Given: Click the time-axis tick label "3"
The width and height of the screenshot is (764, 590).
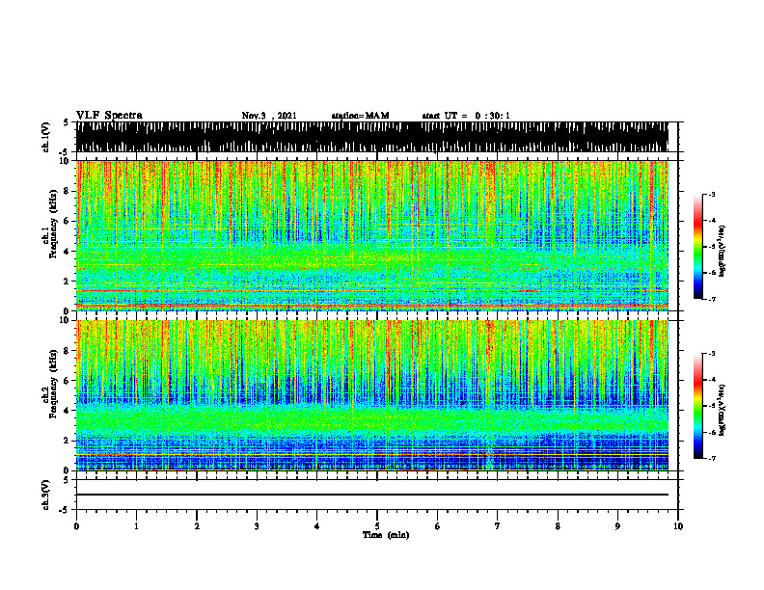Looking at the screenshot, I should [x=257, y=526].
